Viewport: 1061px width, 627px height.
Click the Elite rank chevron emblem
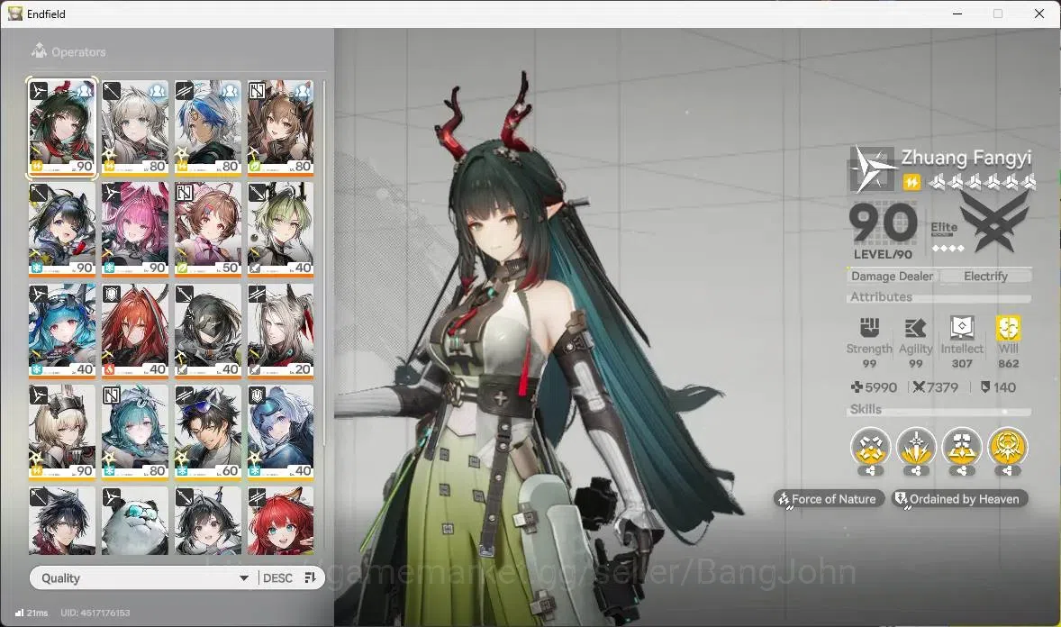(x=993, y=222)
